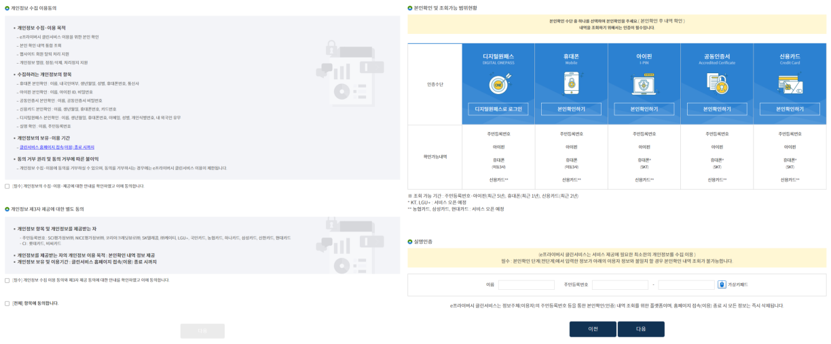This screenshot has width=831, height=344.
Task: Click the mobile phone lock icon
Action: 571,83
